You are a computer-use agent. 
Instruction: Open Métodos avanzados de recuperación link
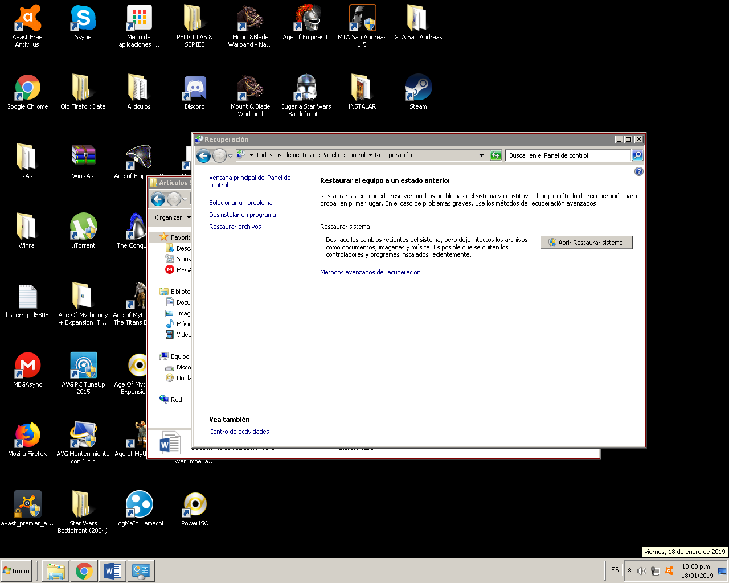coord(370,272)
